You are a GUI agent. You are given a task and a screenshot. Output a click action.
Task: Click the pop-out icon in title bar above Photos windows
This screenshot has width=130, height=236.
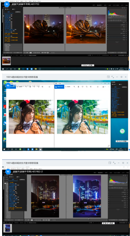[x=108, y=77]
